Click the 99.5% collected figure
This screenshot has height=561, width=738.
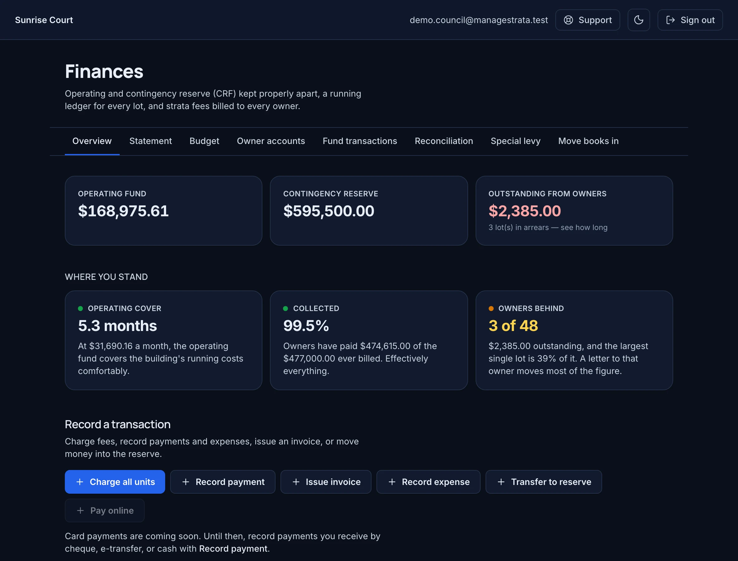pos(306,326)
